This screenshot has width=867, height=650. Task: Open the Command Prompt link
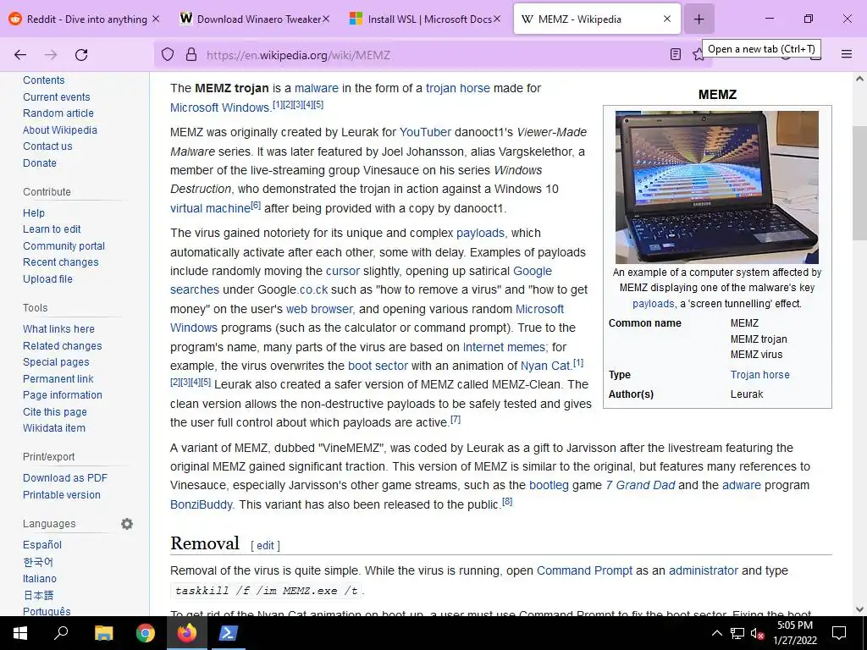click(x=584, y=570)
